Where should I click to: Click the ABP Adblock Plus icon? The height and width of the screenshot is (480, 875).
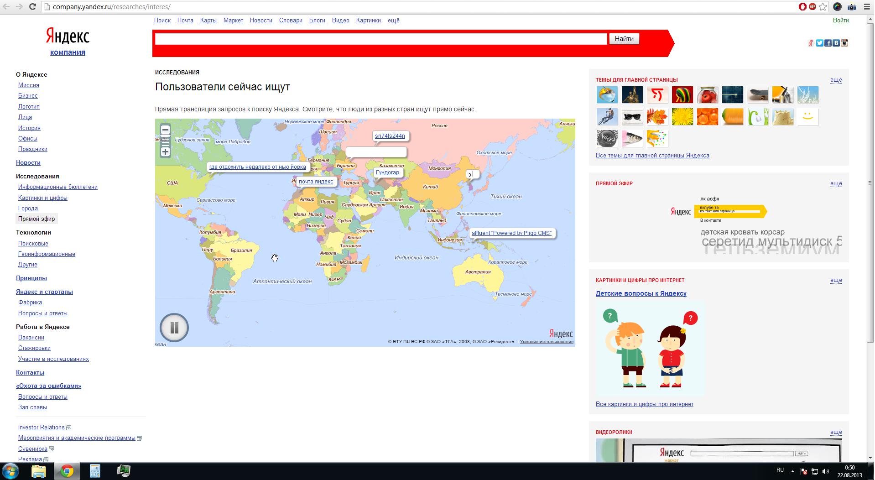coord(812,7)
